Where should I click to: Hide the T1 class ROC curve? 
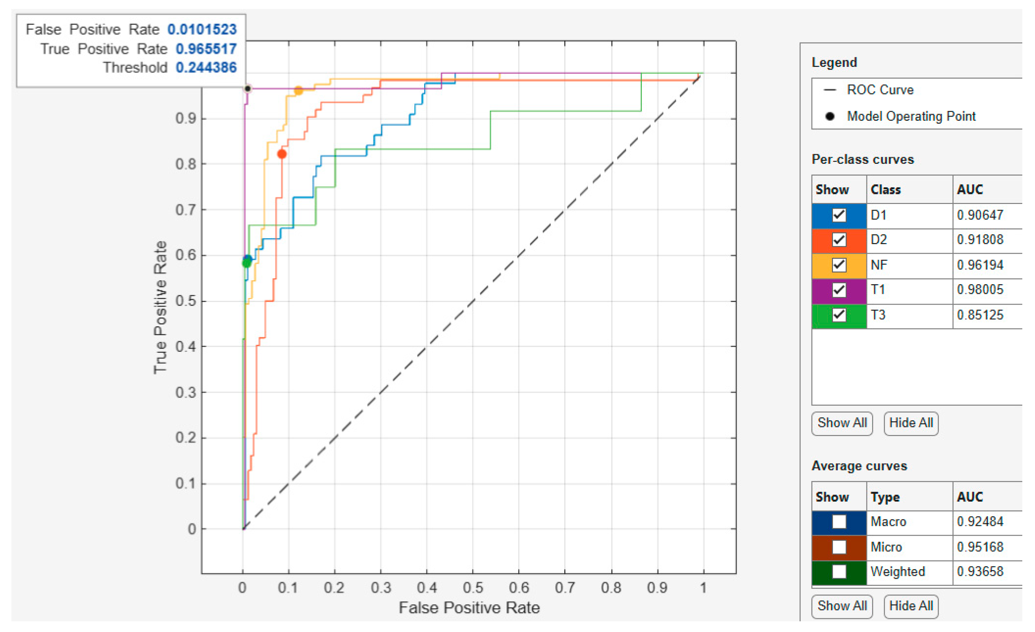click(x=839, y=290)
